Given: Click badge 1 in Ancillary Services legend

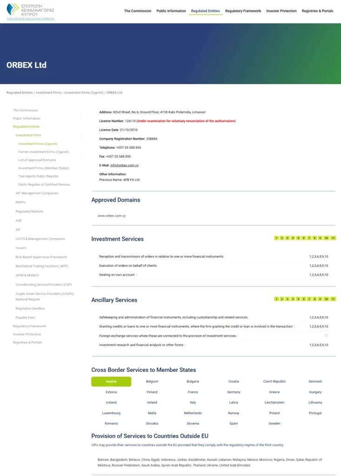Looking at the screenshot, I should pos(276,299).
